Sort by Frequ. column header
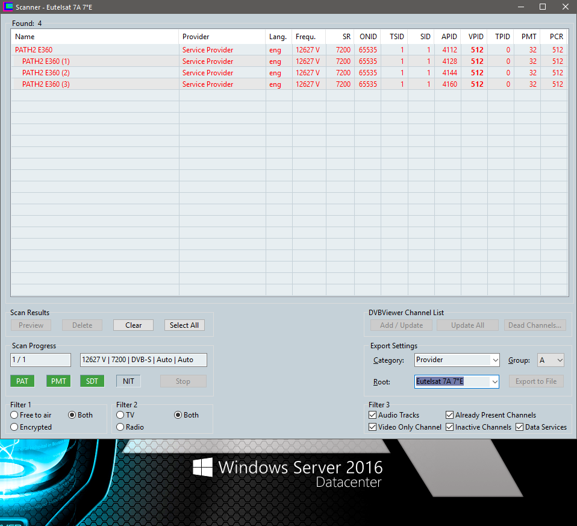 coord(309,37)
